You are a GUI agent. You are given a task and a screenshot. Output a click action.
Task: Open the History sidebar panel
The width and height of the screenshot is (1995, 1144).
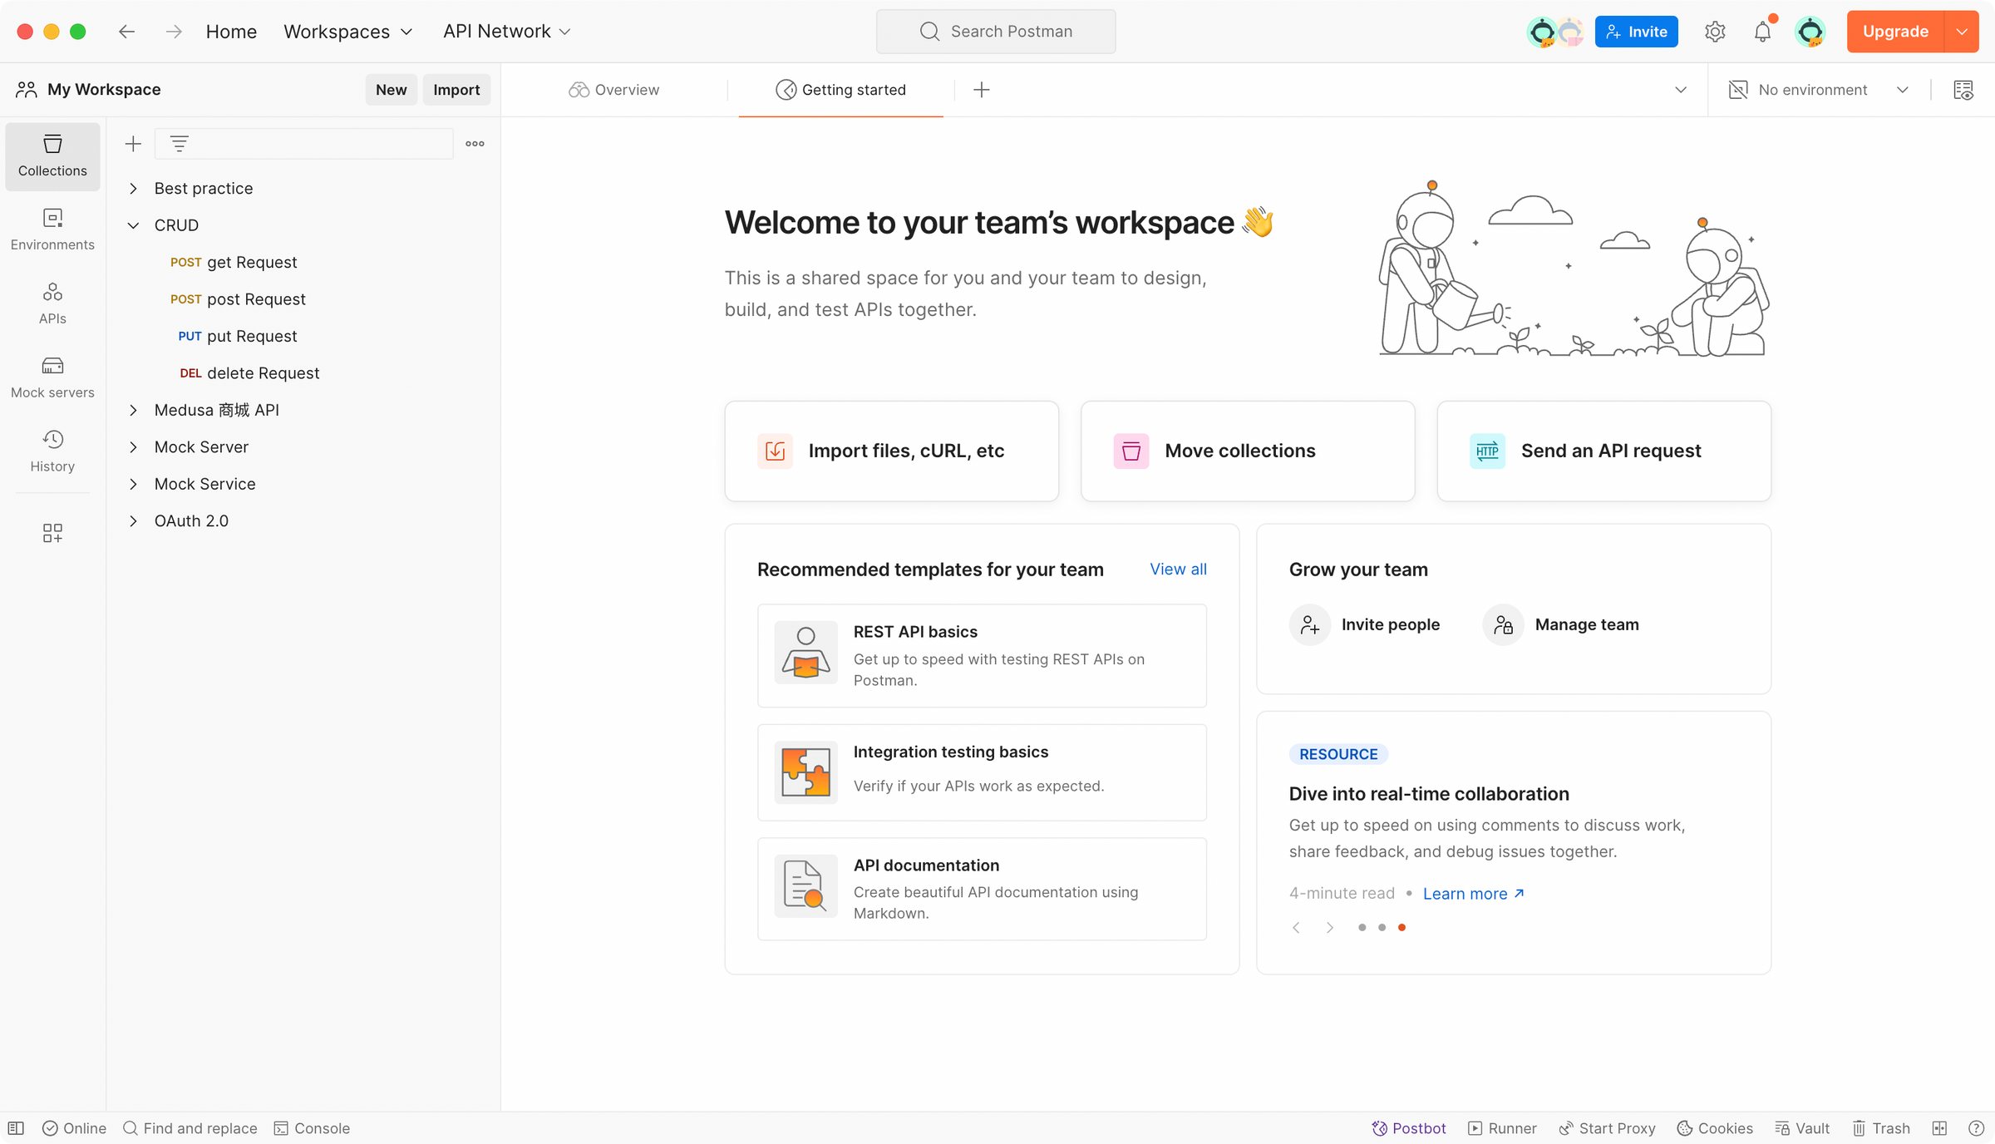[52, 451]
